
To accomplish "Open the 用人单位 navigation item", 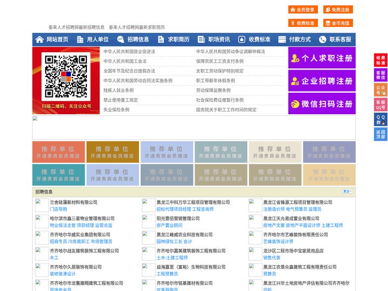I will coord(98,39).
